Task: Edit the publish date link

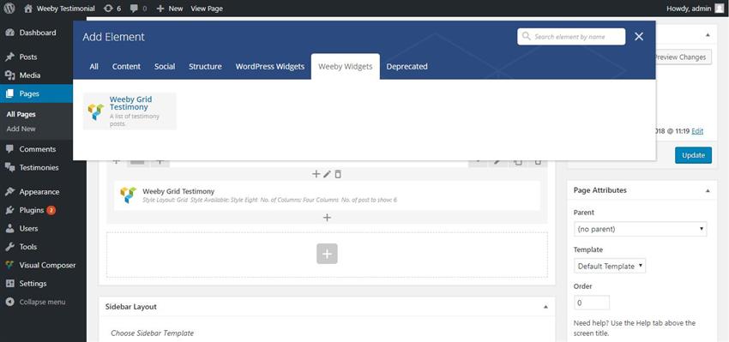Action: click(697, 131)
